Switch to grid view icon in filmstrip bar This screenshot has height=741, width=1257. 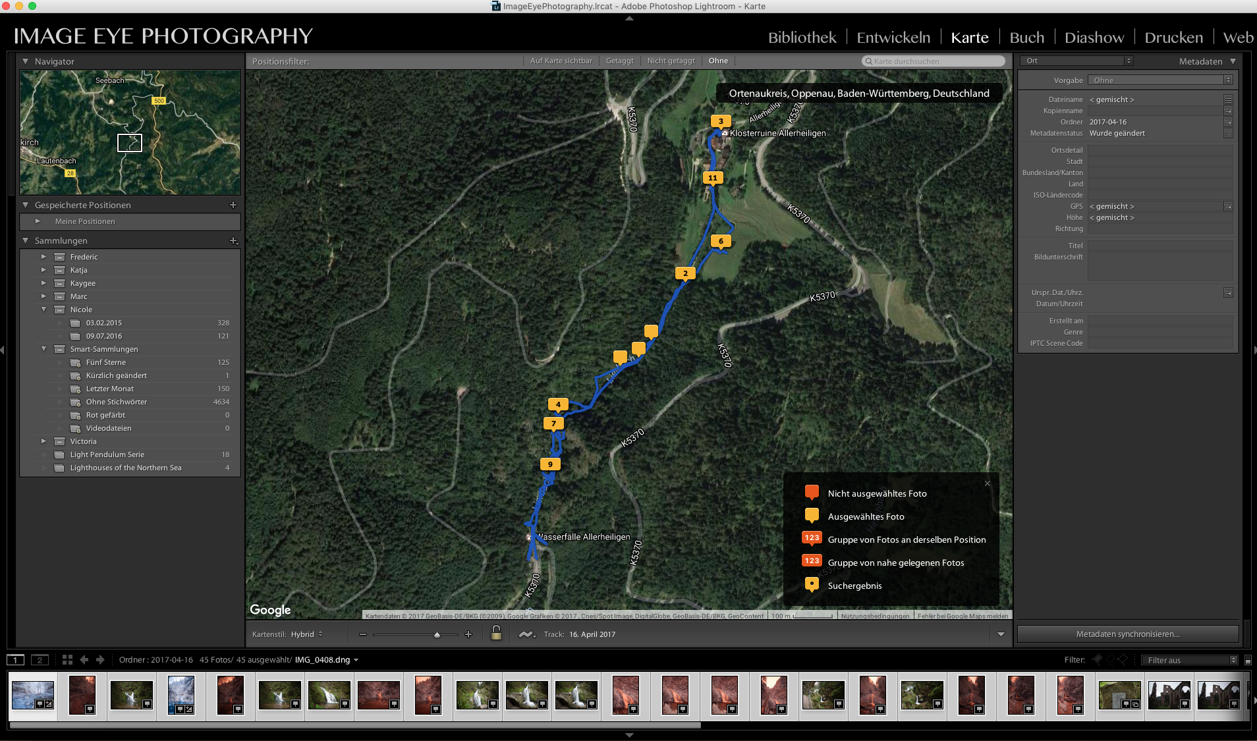(x=67, y=659)
